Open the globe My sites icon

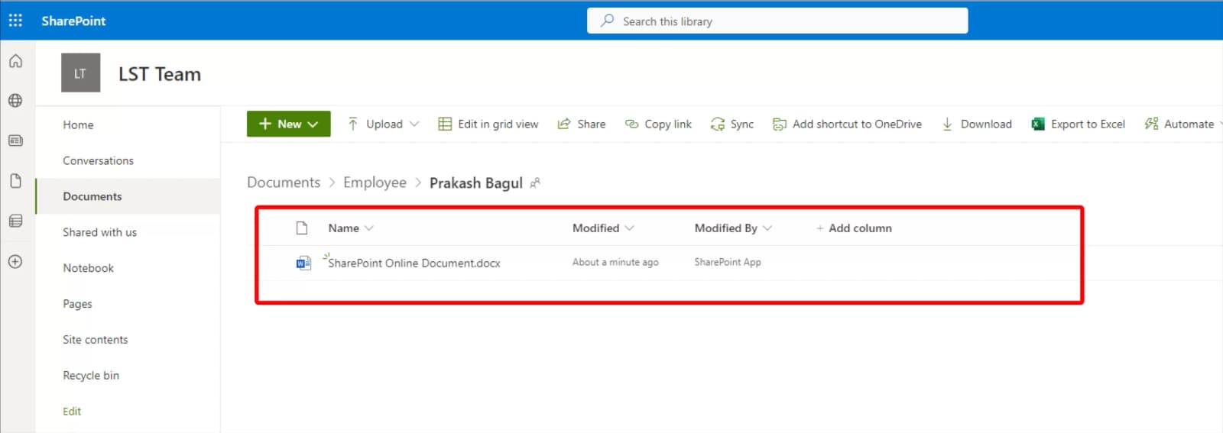tap(15, 101)
